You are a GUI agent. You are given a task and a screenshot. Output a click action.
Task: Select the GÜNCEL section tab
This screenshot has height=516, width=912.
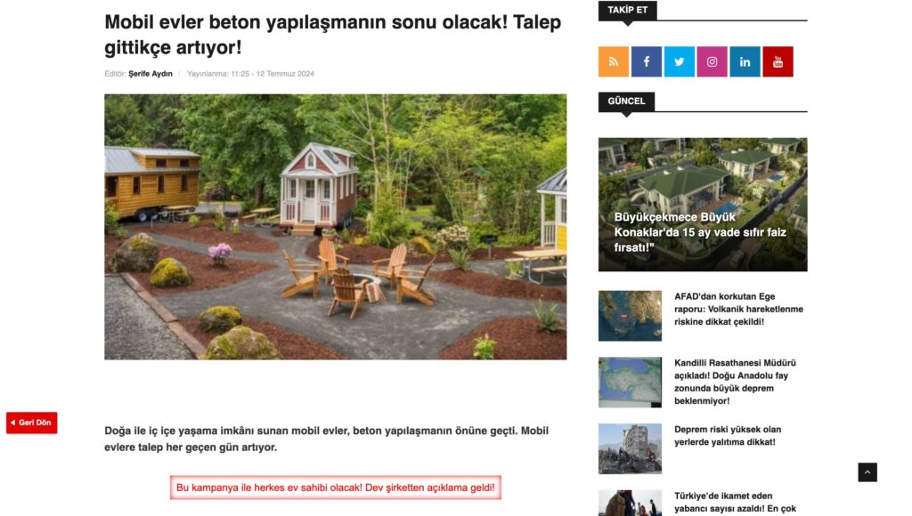pos(626,101)
